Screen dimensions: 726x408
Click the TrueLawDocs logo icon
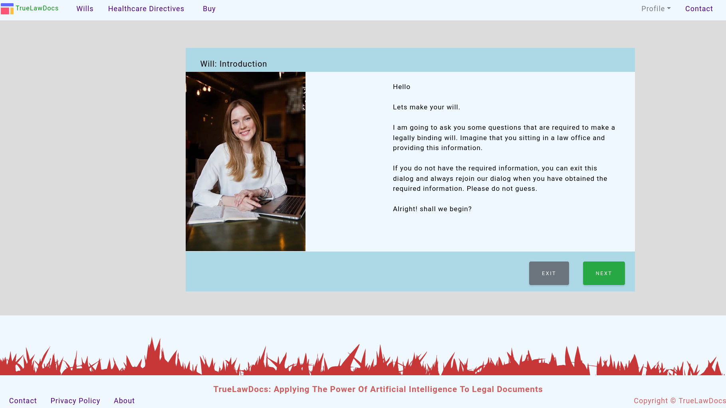tap(7, 8)
